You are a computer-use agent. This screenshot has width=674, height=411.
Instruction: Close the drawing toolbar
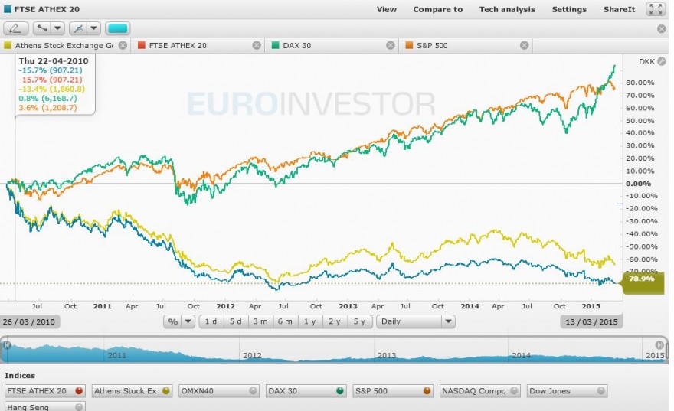click(x=662, y=29)
